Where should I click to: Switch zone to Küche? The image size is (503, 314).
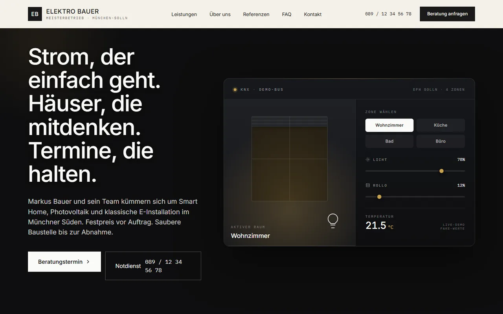441,125
